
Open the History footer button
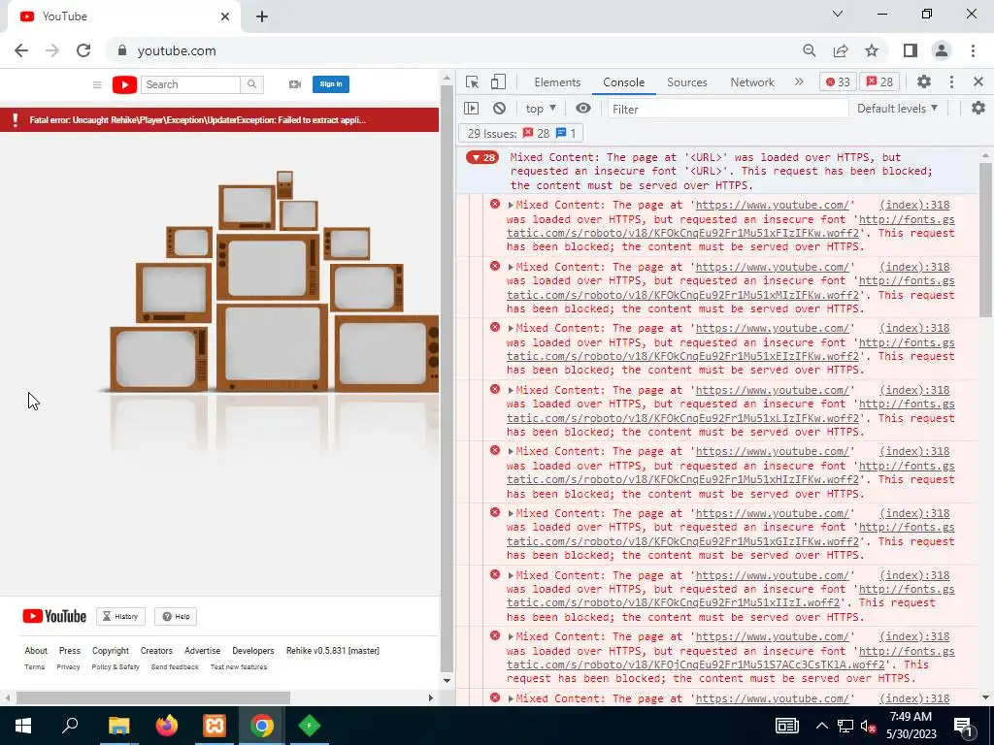pos(120,616)
